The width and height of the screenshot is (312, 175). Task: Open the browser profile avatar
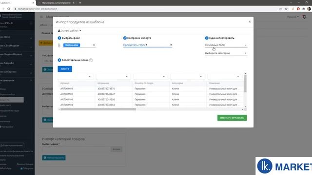(309, 9)
